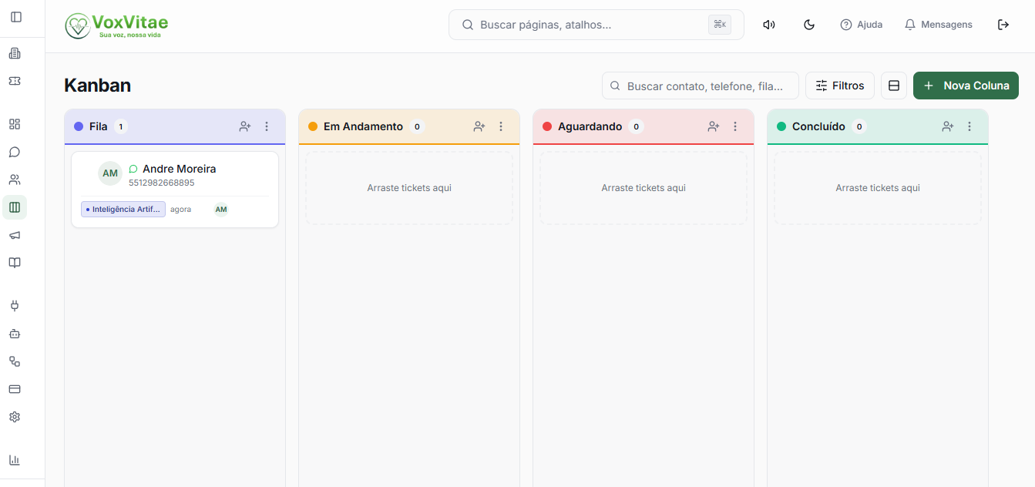
Task: Open the megaphone campaigns sidebar icon
Action: (x=15, y=235)
